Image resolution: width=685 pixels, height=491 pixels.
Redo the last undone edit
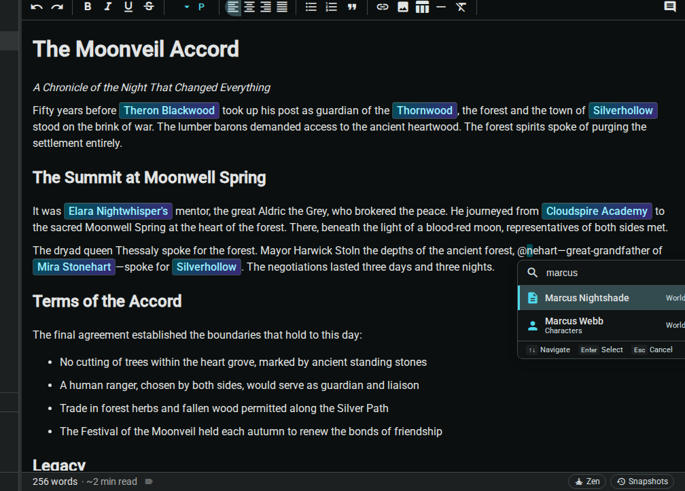(57, 7)
